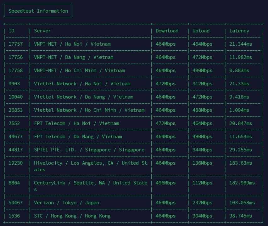The height and width of the screenshot is (226, 268).
Task: Select server ID 2552
Action: (x=14, y=123)
